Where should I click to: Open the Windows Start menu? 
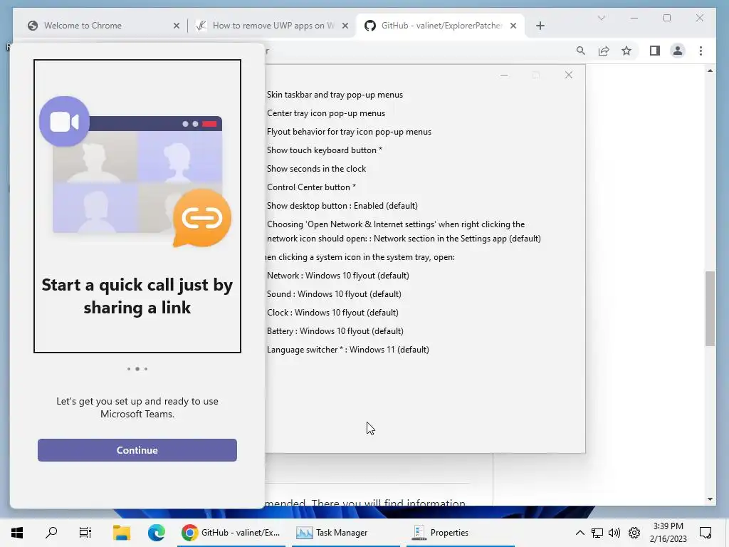(17, 533)
